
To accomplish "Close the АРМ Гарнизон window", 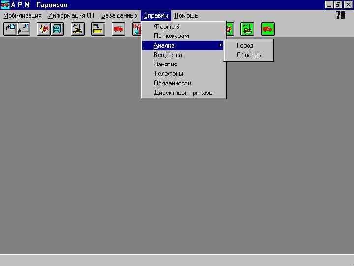I will (349, 5).
